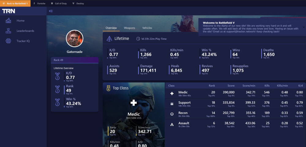Sort table by Score column header
The image size is (306, 147).
click(x=231, y=86)
